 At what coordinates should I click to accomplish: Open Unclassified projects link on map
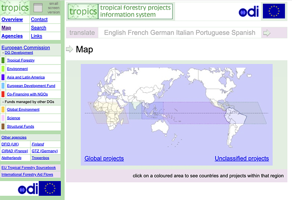[242, 158]
